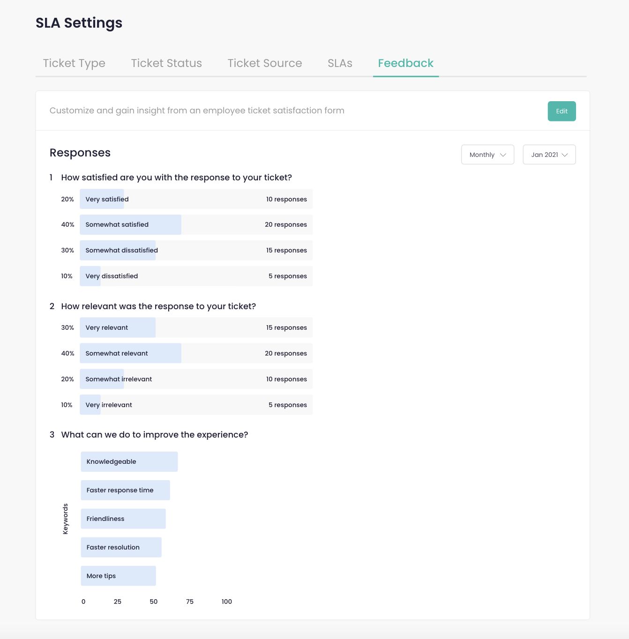Viewport: 629px width, 639px height.
Task: Open the Ticket Status tab
Action: [166, 63]
